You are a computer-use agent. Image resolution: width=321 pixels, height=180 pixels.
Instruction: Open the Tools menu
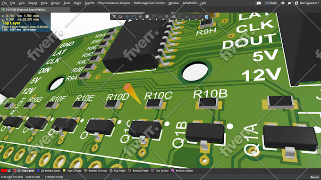click(x=67, y=3)
